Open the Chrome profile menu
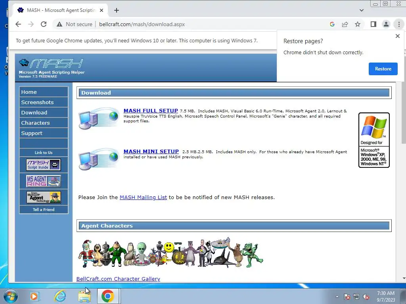406x304 pixels. pos(386,24)
